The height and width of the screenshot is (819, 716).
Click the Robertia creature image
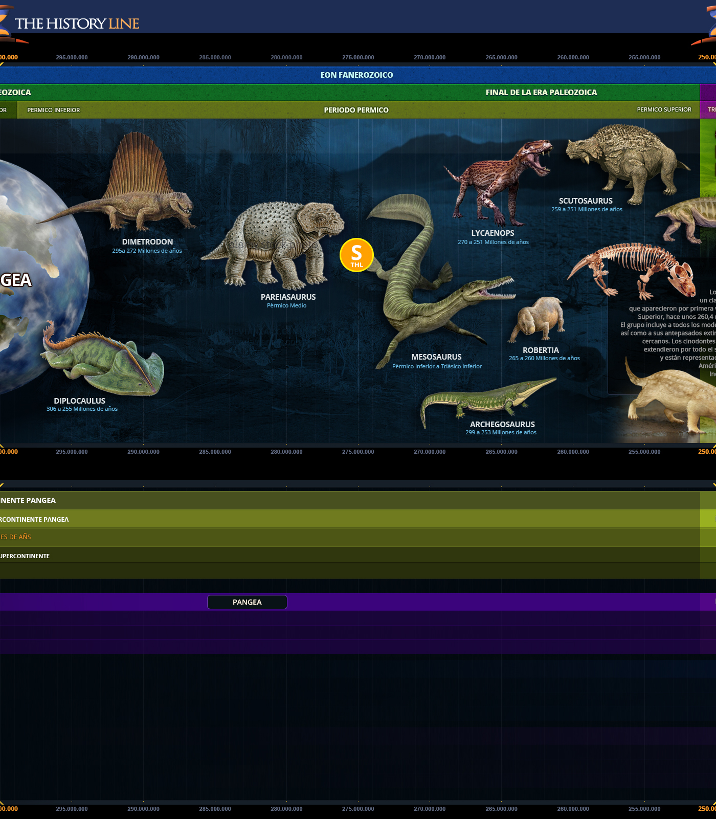point(537,319)
